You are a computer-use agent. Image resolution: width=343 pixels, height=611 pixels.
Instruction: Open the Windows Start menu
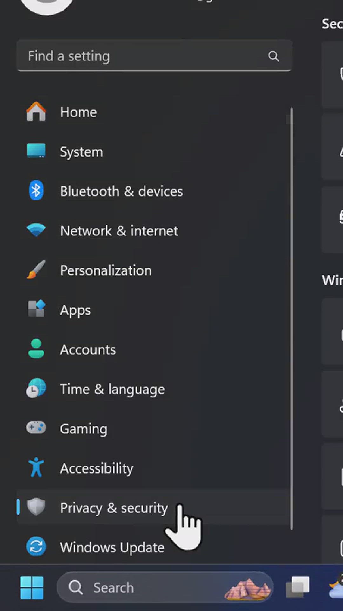tap(32, 587)
